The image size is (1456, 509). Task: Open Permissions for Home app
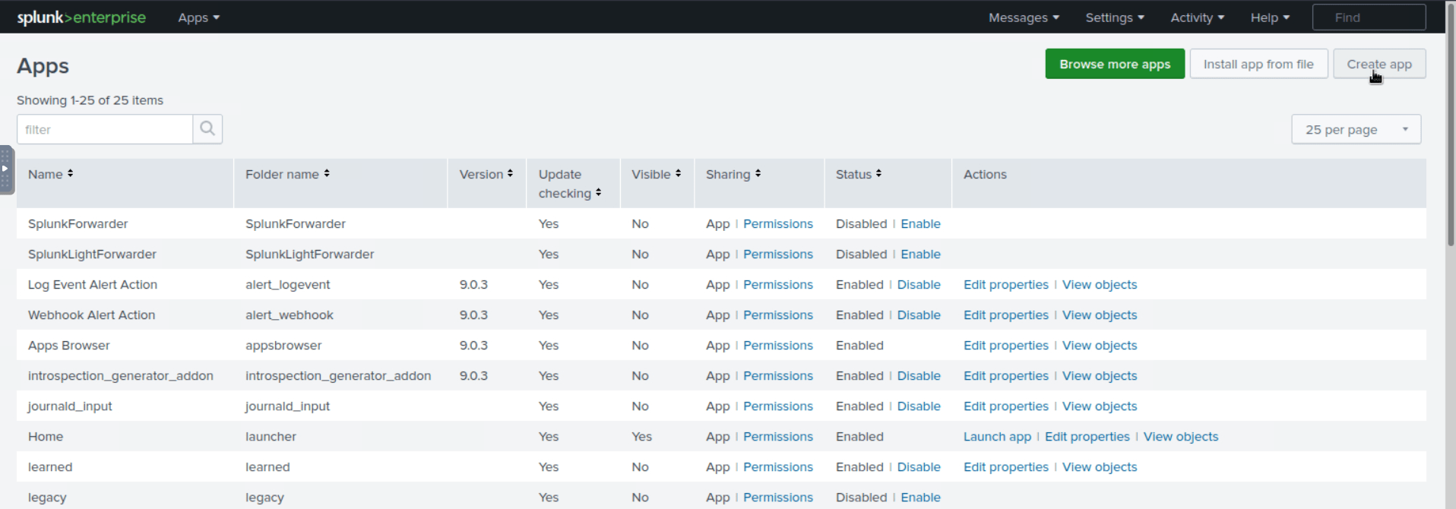click(778, 436)
